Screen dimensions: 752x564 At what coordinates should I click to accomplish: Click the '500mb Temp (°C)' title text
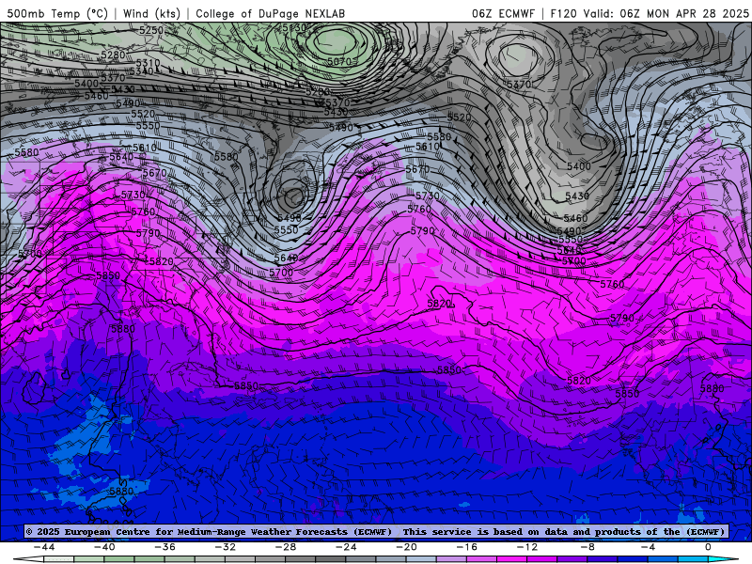click(57, 13)
